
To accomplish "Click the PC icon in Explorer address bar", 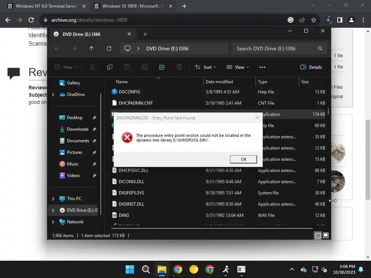I will [x=128, y=49].
